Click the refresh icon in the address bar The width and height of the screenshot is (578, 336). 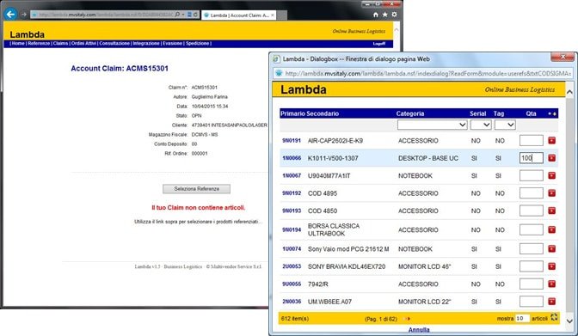(x=196, y=15)
